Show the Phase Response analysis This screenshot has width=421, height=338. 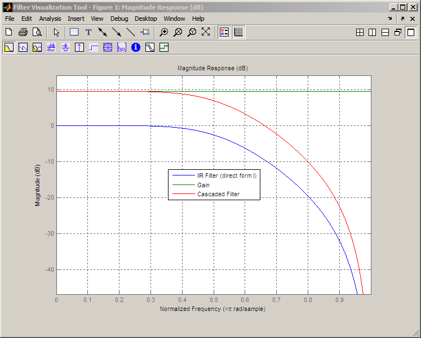23,48
